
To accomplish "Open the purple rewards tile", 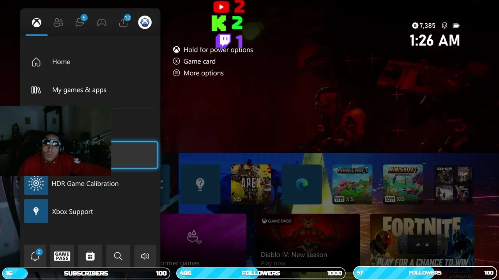I will click(203, 240).
